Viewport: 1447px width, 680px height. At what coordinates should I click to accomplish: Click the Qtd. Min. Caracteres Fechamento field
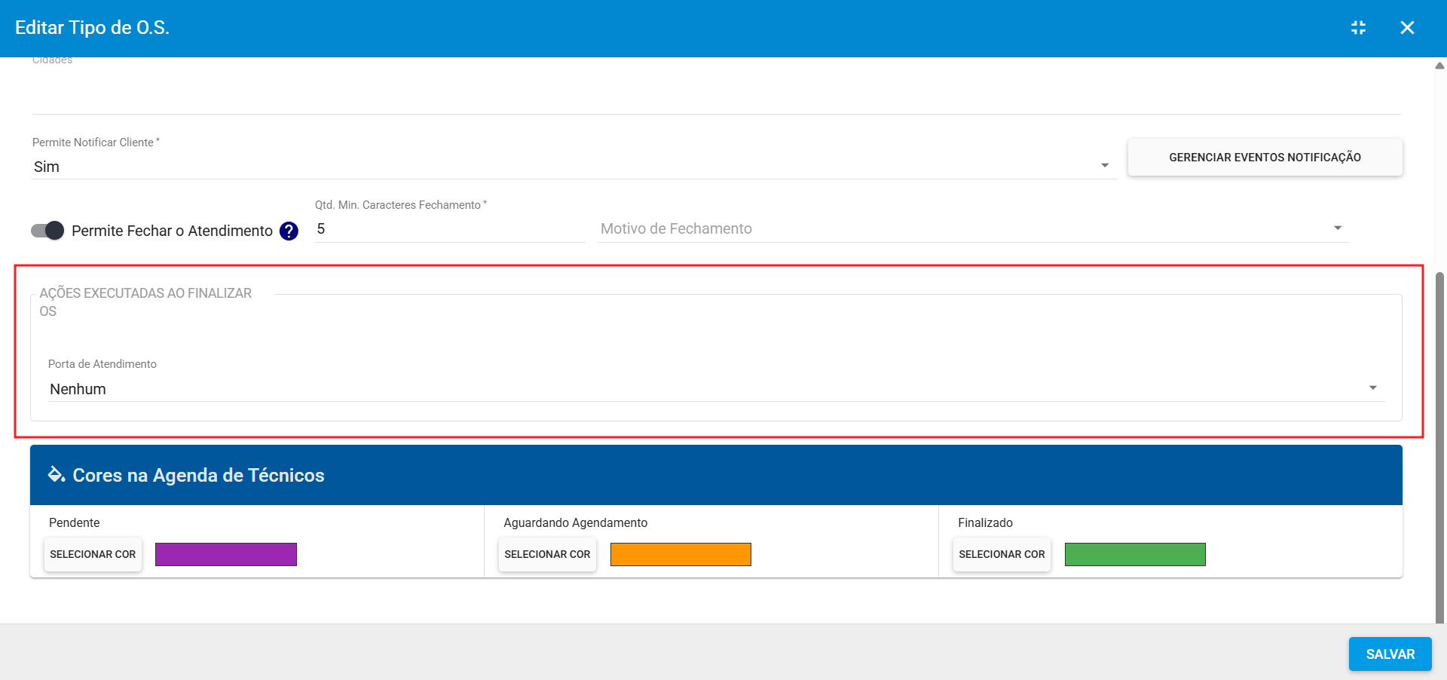click(x=449, y=229)
